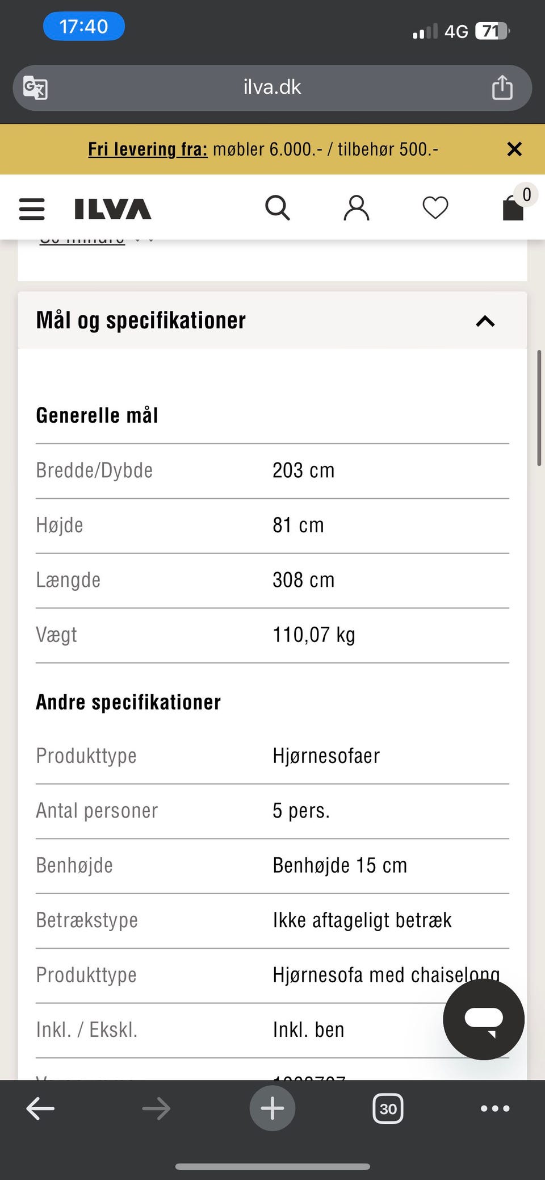Open the Safari share sheet icon

[502, 87]
